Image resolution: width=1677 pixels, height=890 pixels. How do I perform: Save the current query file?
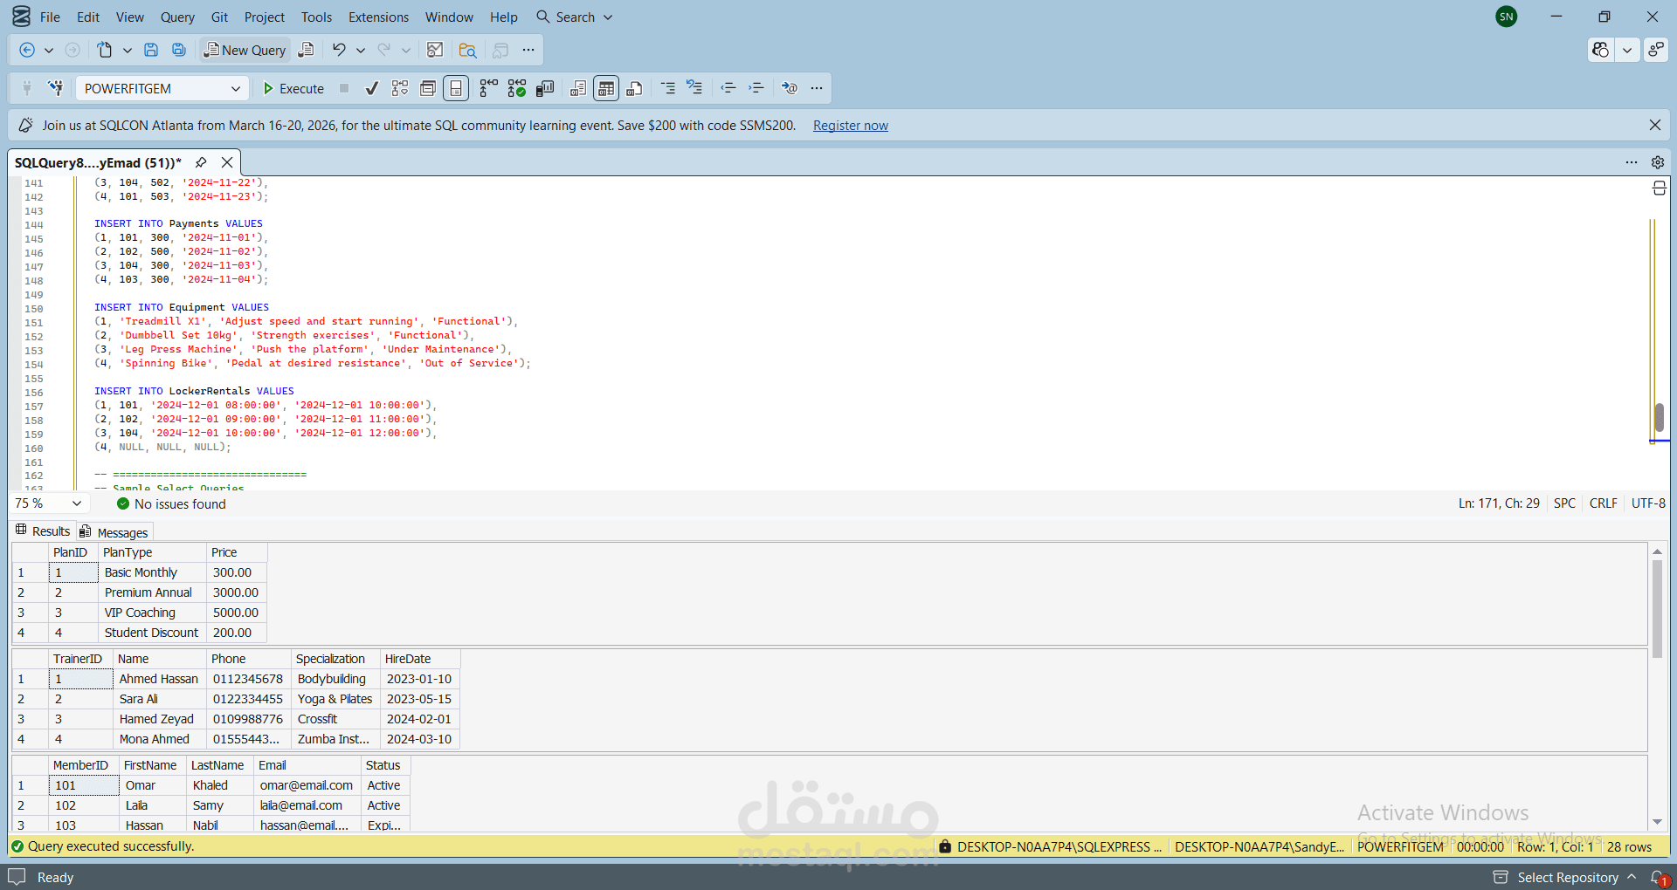click(x=151, y=50)
